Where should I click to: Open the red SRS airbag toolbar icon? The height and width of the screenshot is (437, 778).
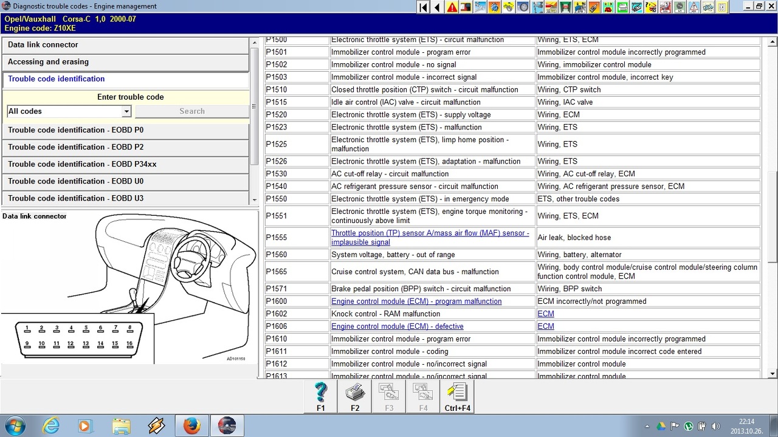(666, 7)
